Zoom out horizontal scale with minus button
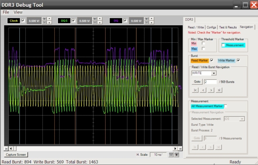Image resolution: width=258 pixels, height=165 pixels. click(171, 155)
